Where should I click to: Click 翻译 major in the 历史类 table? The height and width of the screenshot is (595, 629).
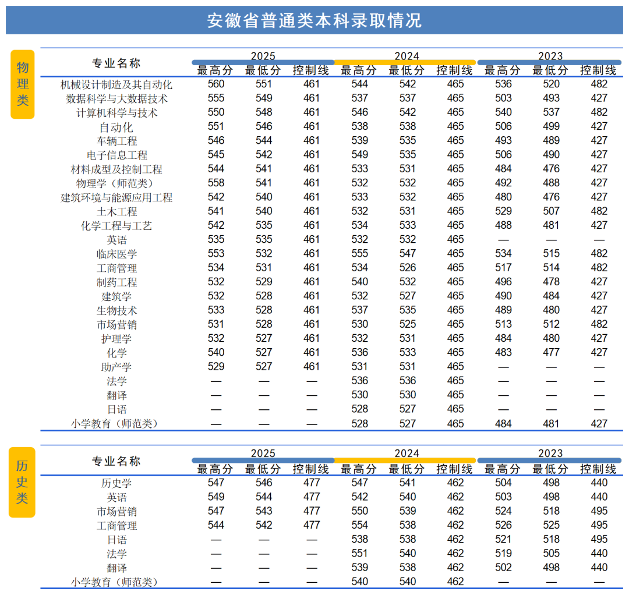pyautogui.click(x=116, y=568)
